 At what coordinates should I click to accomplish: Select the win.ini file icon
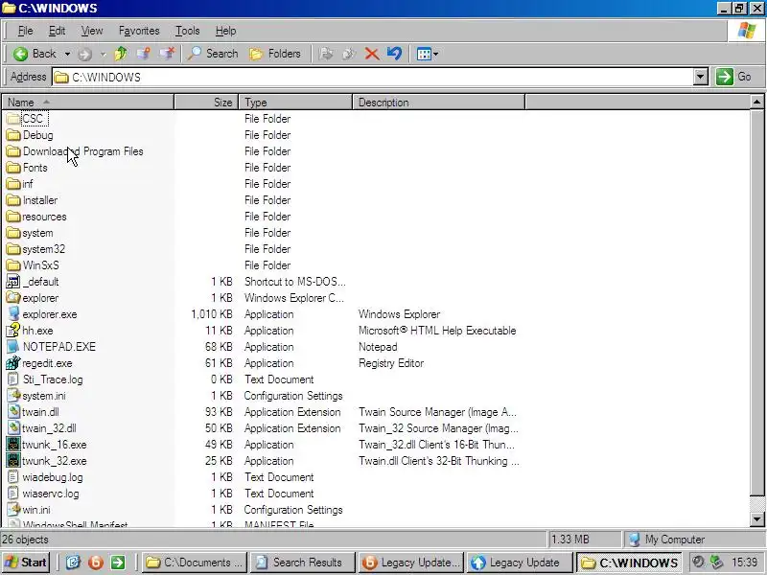(x=13, y=510)
